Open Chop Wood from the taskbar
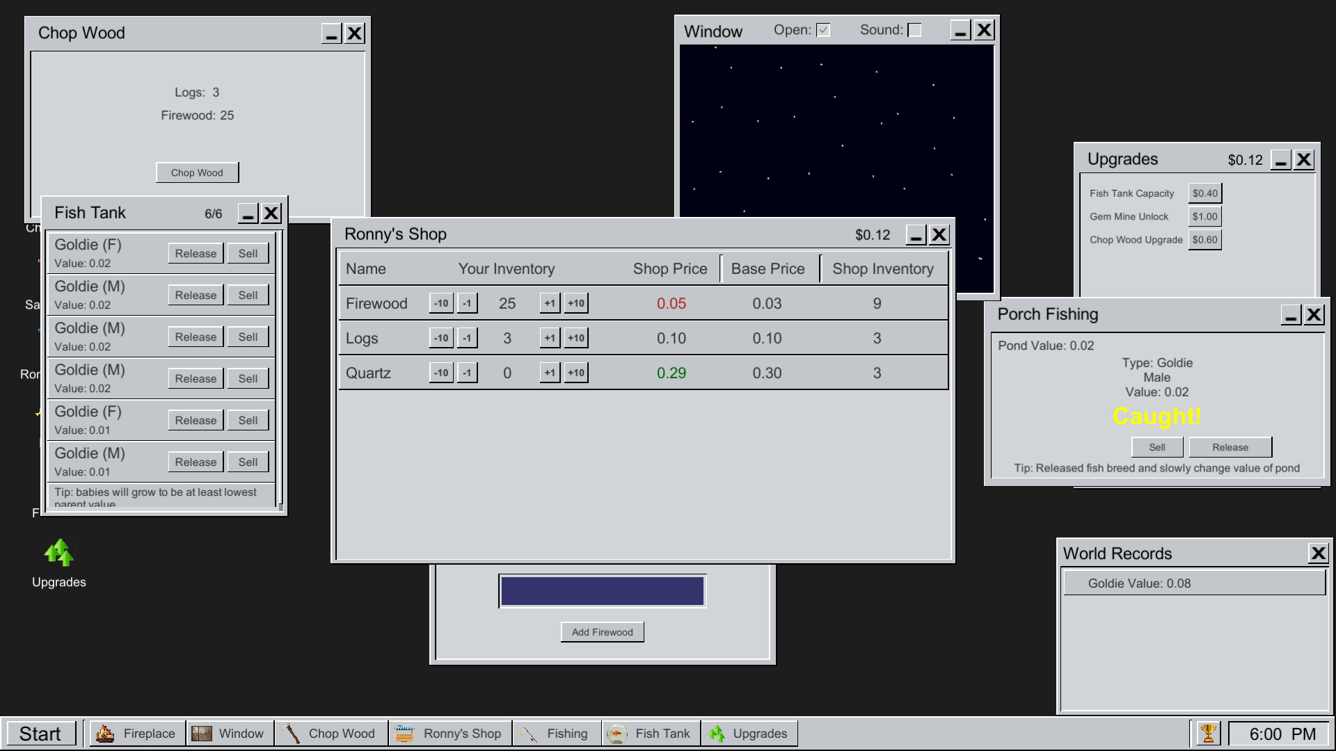This screenshot has height=751, width=1336. (x=331, y=734)
